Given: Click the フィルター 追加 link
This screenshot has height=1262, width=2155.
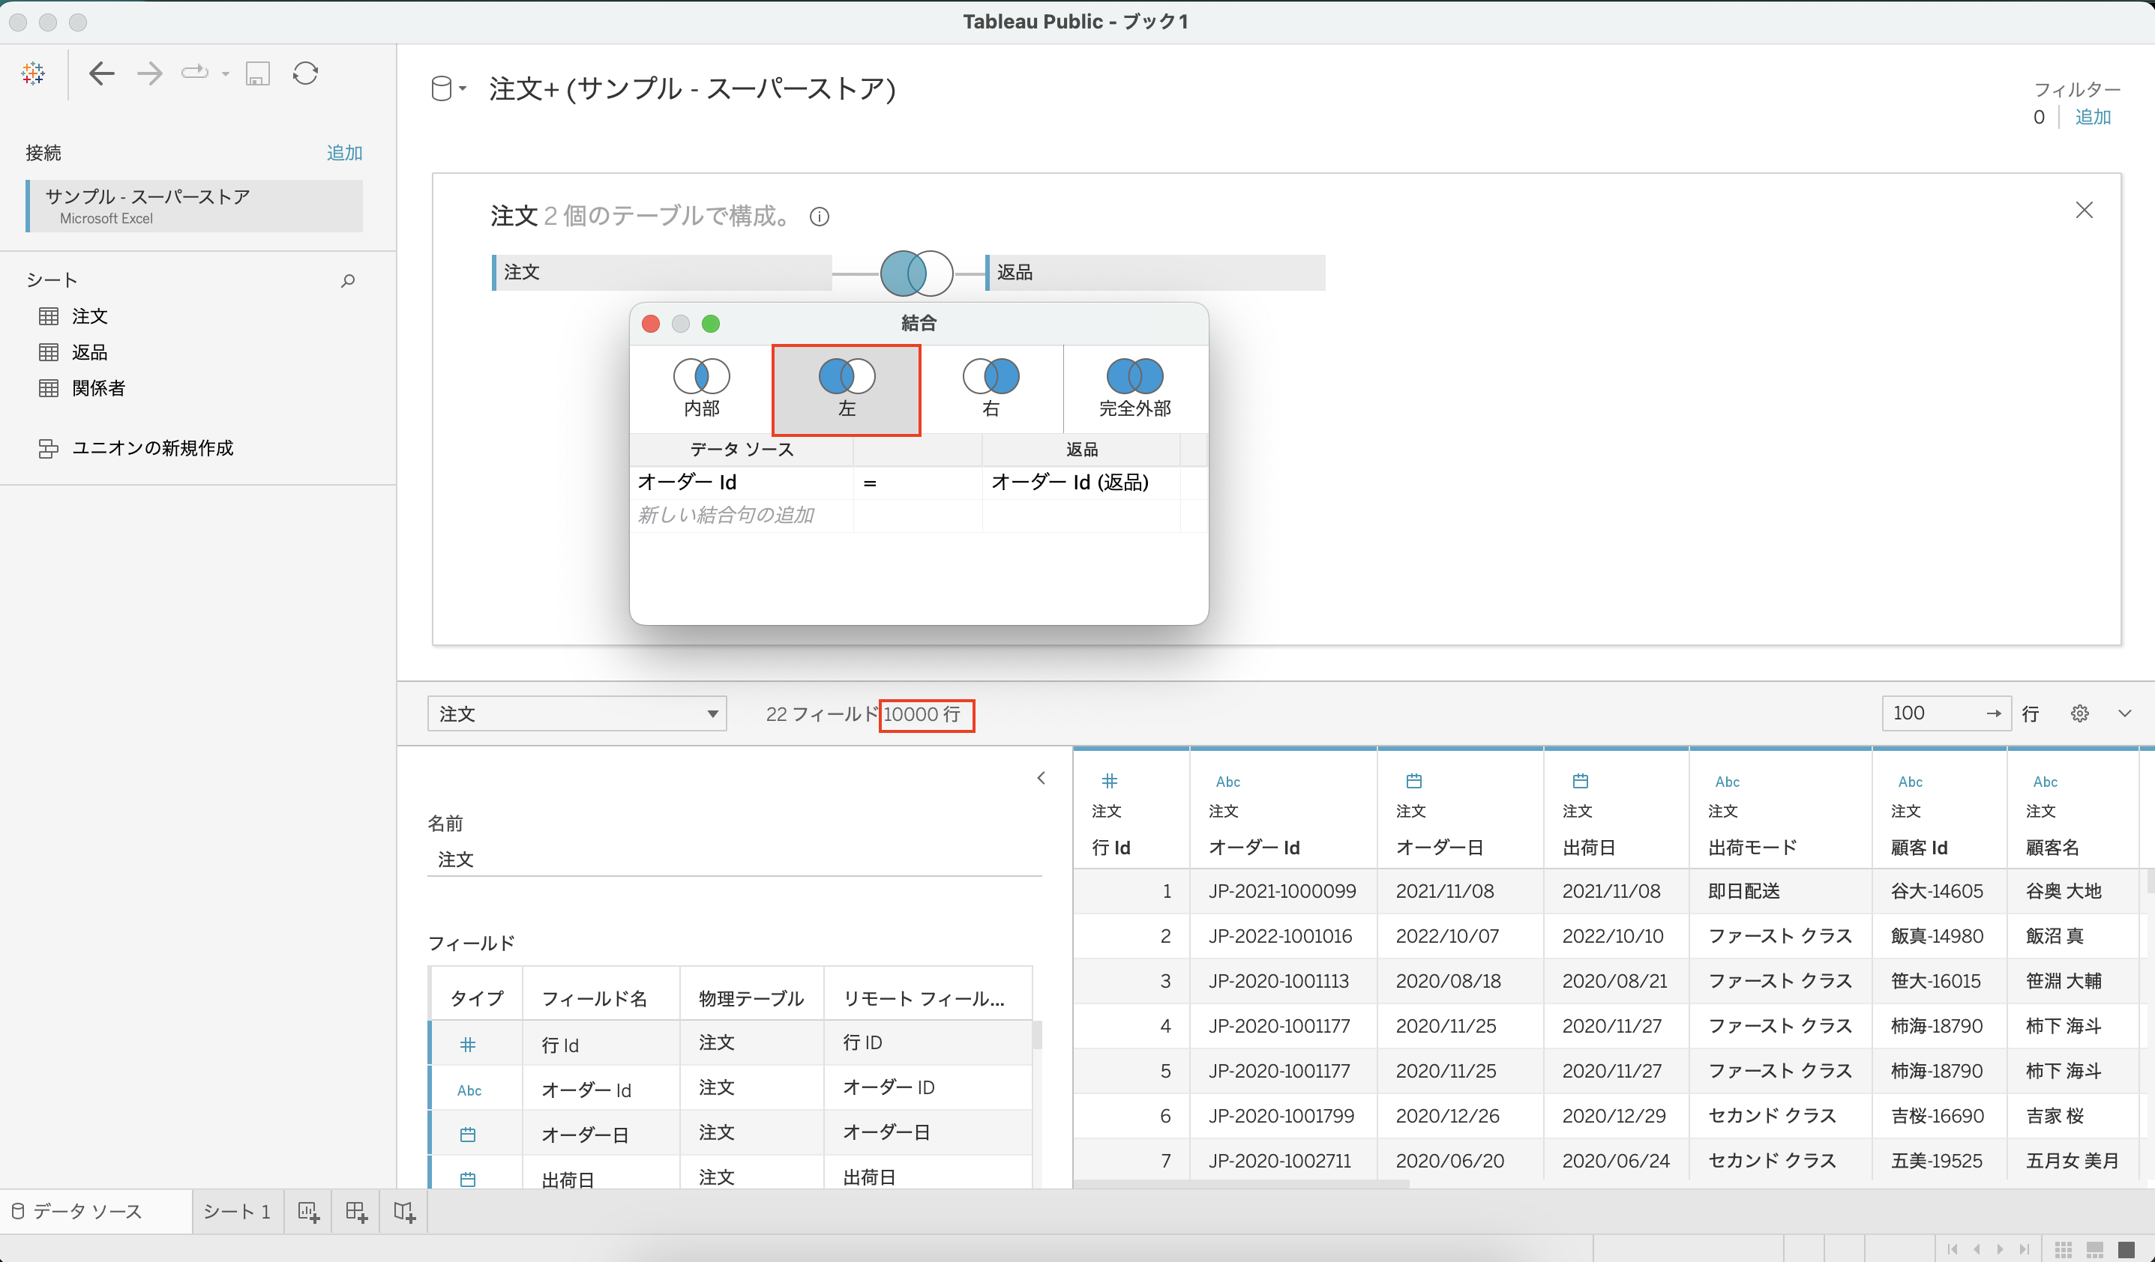Looking at the screenshot, I should [2093, 117].
